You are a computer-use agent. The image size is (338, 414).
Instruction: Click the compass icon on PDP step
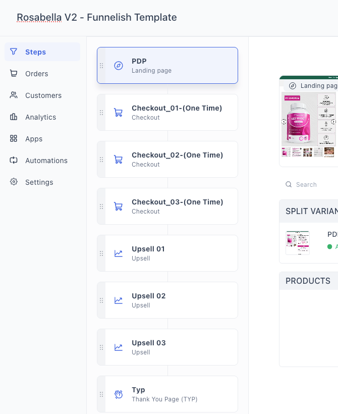coord(119,66)
